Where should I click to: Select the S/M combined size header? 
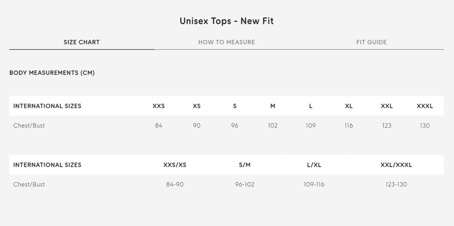tap(245, 165)
